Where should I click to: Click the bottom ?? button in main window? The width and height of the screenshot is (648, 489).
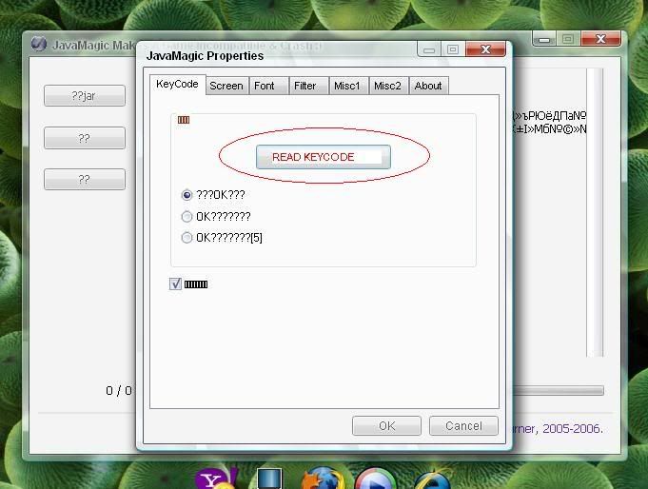click(x=85, y=180)
